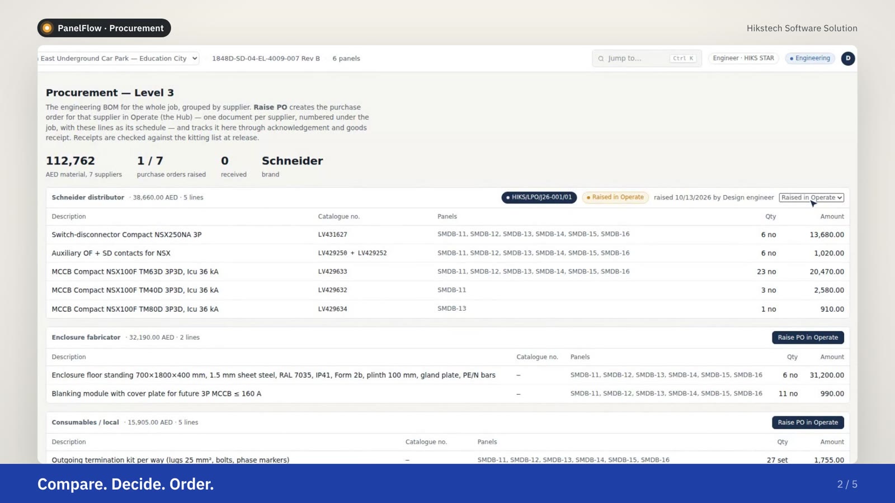
Task: Click catalogue number LV431627
Action: (332, 235)
